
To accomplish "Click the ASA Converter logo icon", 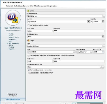I will point(13,18).
